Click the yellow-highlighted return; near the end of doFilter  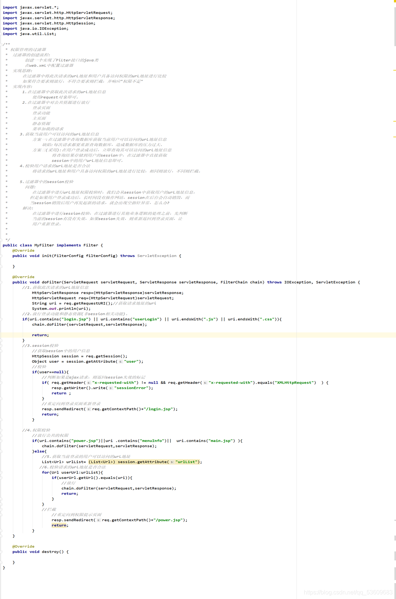click(60, 525)
